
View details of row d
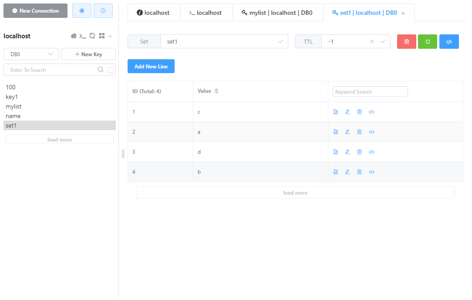click(336, 152)
